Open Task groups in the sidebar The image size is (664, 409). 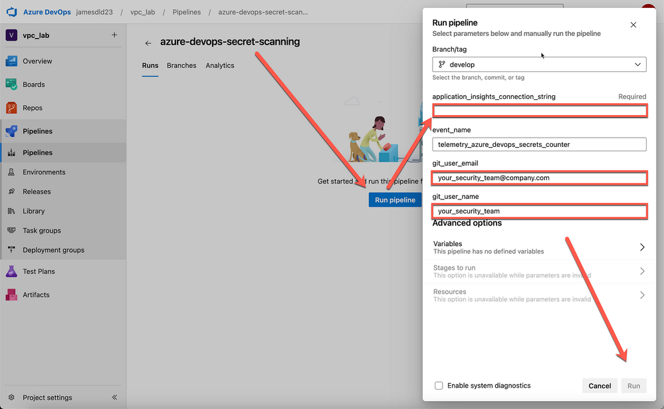pyautogui.click(x=64, y=231)
